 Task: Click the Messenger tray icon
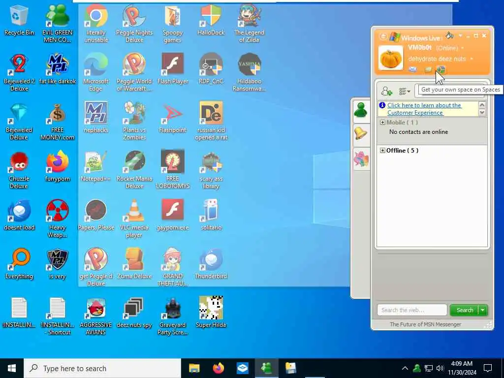(x=417, y=368)
